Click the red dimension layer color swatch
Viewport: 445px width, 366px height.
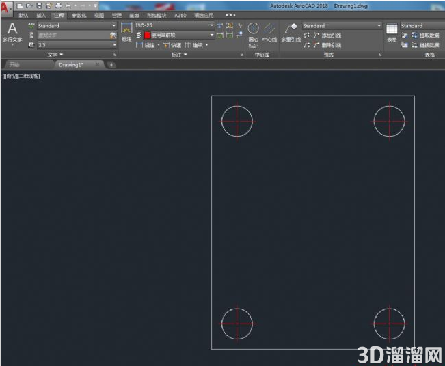pyautogui.click(x=147, y=35)
